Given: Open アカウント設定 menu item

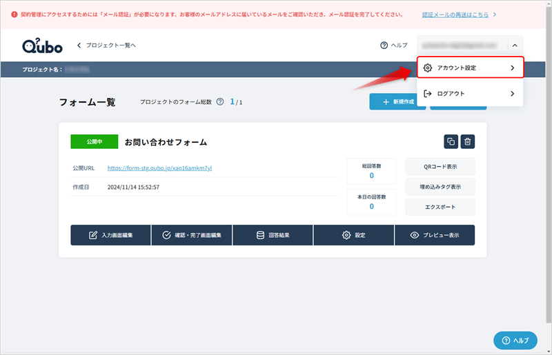Looking at the screenshot, I should 471,68.
